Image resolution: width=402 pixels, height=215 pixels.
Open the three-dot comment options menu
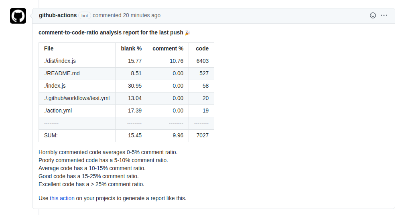[x=384, y=15]
